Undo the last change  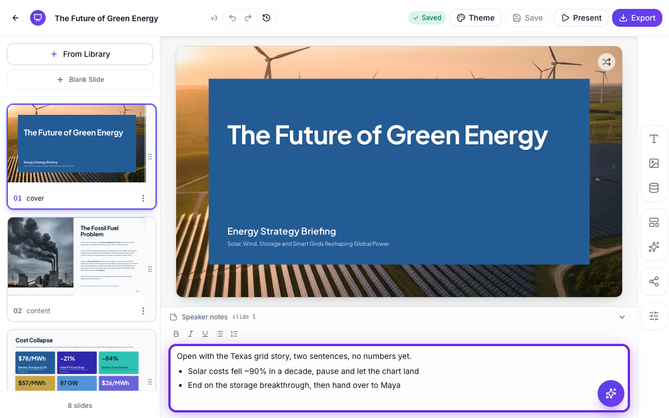[x=232, y=18]
